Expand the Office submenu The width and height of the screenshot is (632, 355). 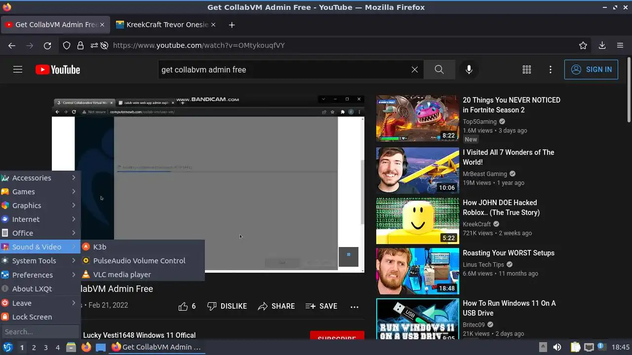pos(40,233)
